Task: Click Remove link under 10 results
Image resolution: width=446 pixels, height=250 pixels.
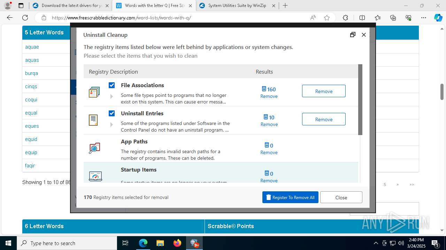Action: (x=269, y=124)
